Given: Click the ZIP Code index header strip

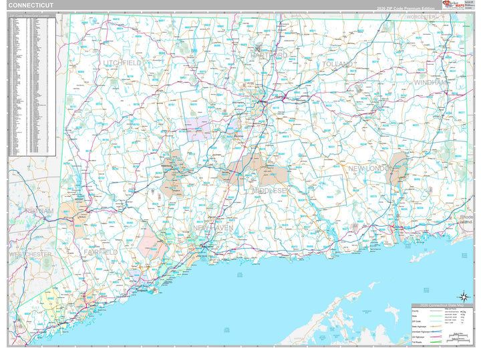Looking at the screenshot, I should [32, 15].
